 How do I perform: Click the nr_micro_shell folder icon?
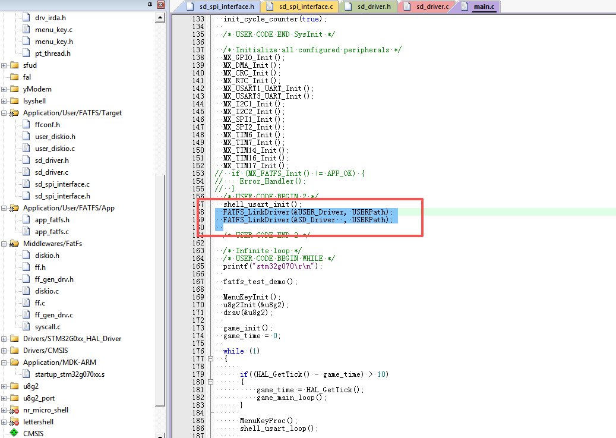pyautogui.click(x=14, y=409)
